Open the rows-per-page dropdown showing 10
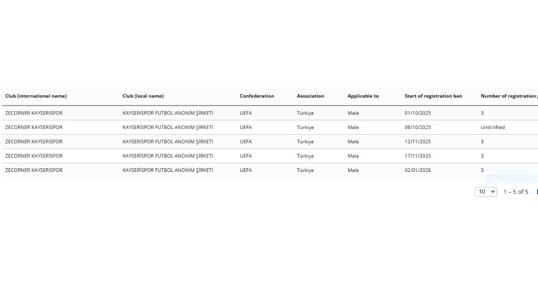538x303 pixels. click(486, 192)
